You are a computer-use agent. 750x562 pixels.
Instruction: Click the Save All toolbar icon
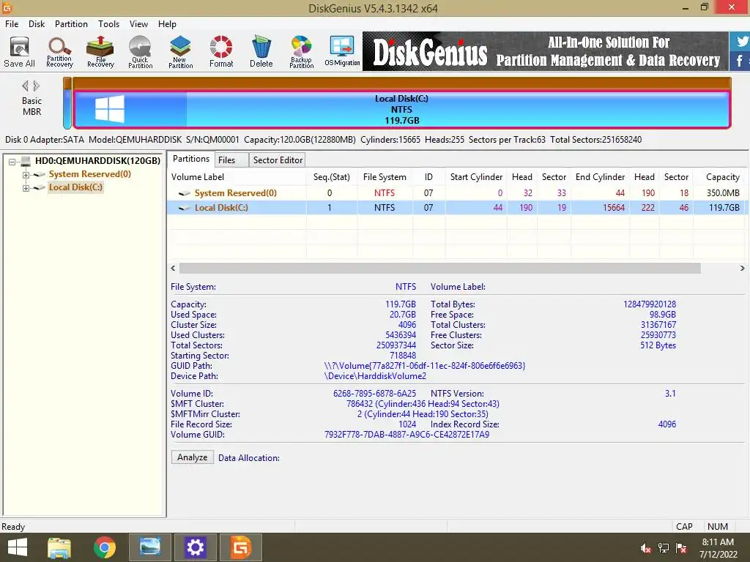19,52
